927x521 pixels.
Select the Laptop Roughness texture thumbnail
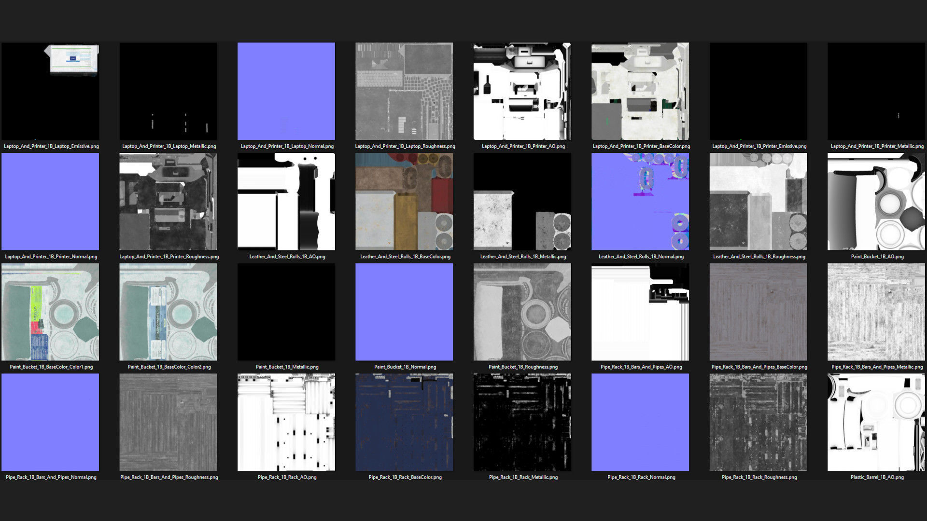click(404, 91)
